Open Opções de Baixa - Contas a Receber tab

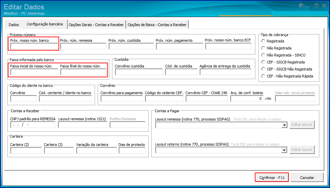(157, 25)
